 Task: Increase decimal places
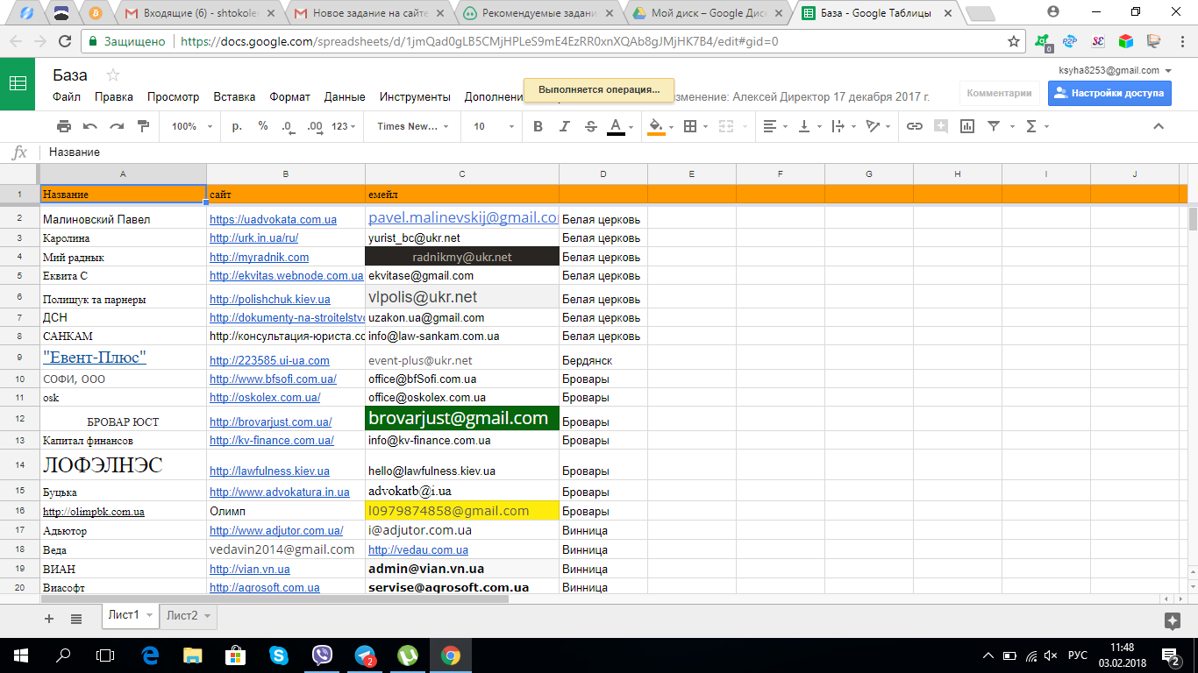[315, 126]
